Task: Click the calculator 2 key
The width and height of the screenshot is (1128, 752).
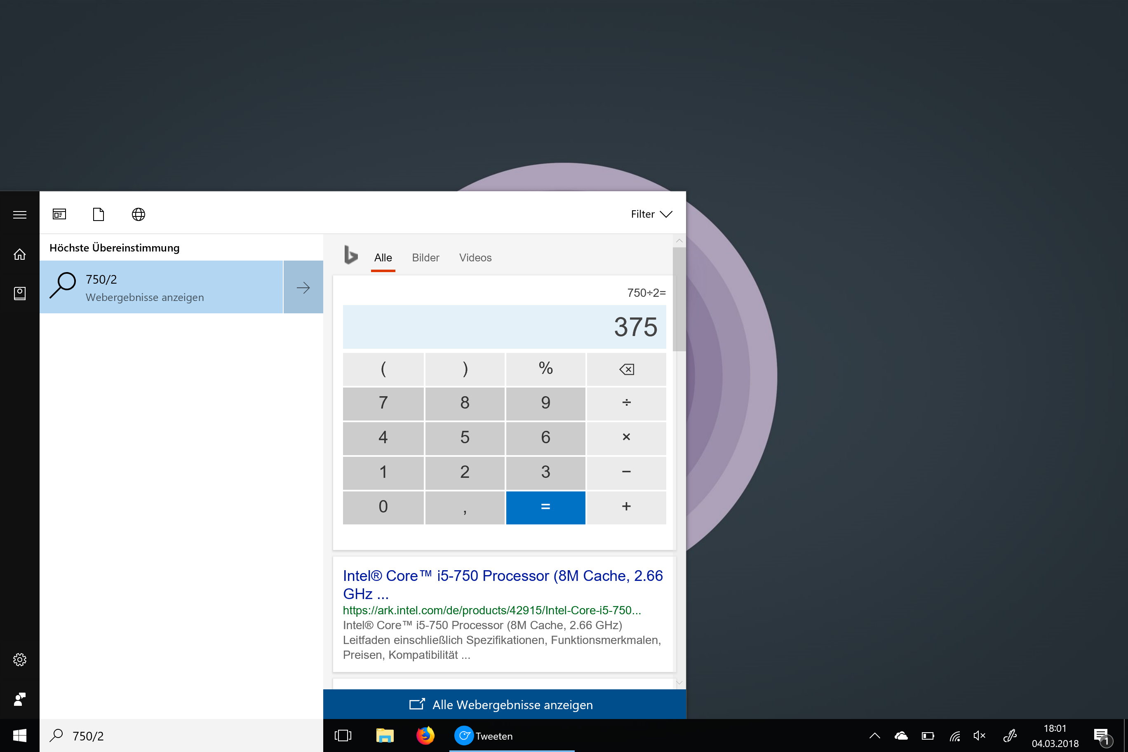Action: [x=465, y=472]
